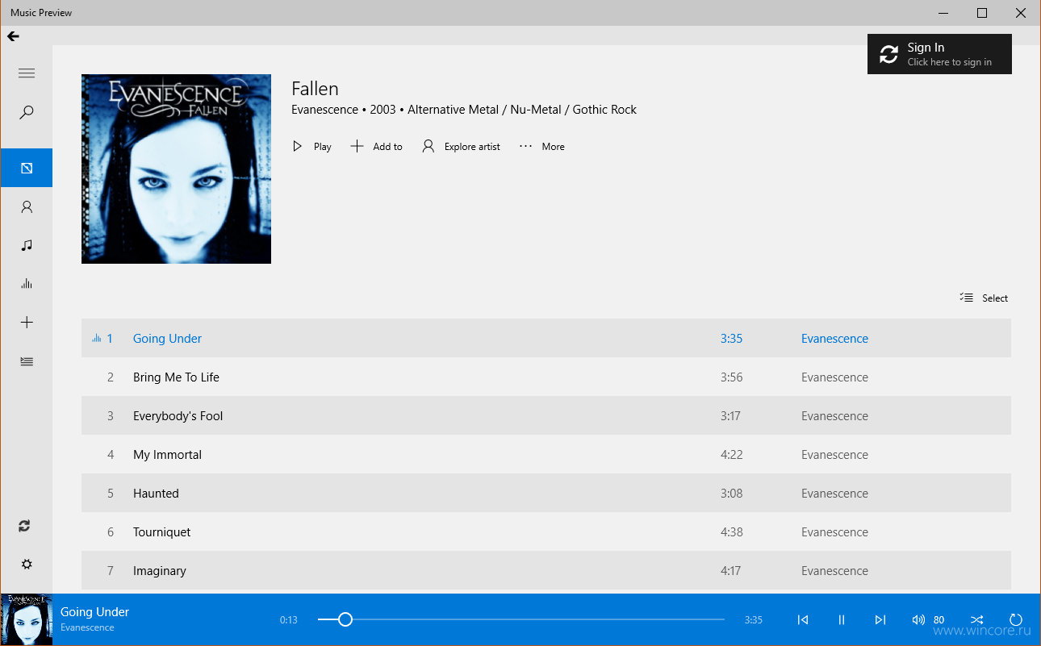The width and height of the screenshot is (1041, 646).
Task: Maximize the Music Preview window
Action: click(982, 13)
